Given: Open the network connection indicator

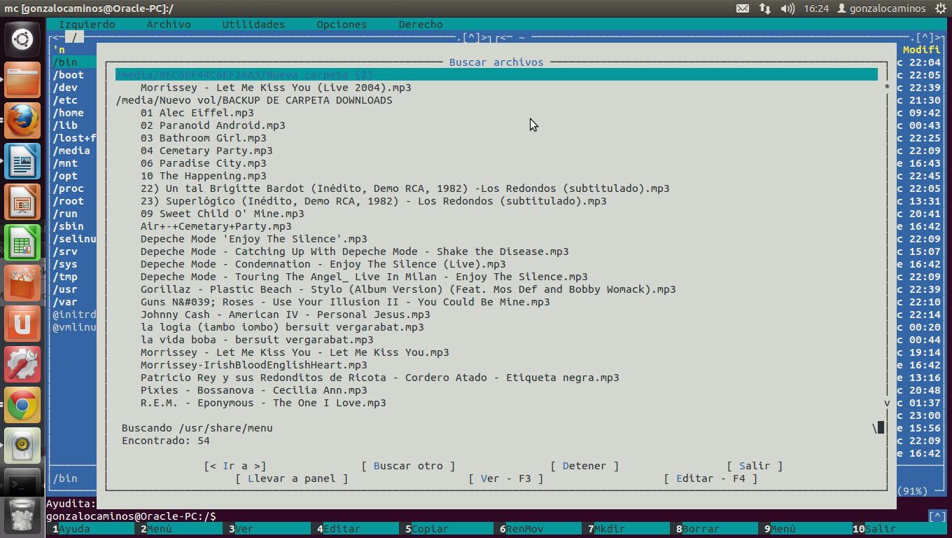Looking at the screenshot, I should coord(765,8).
